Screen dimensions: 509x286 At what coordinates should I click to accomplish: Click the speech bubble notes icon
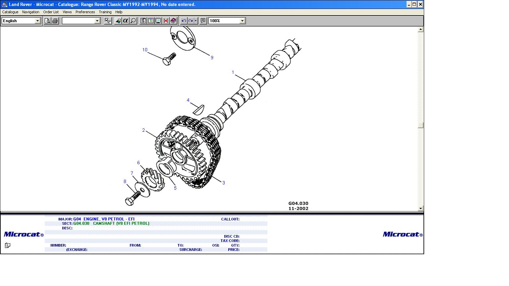coord(203,21)
